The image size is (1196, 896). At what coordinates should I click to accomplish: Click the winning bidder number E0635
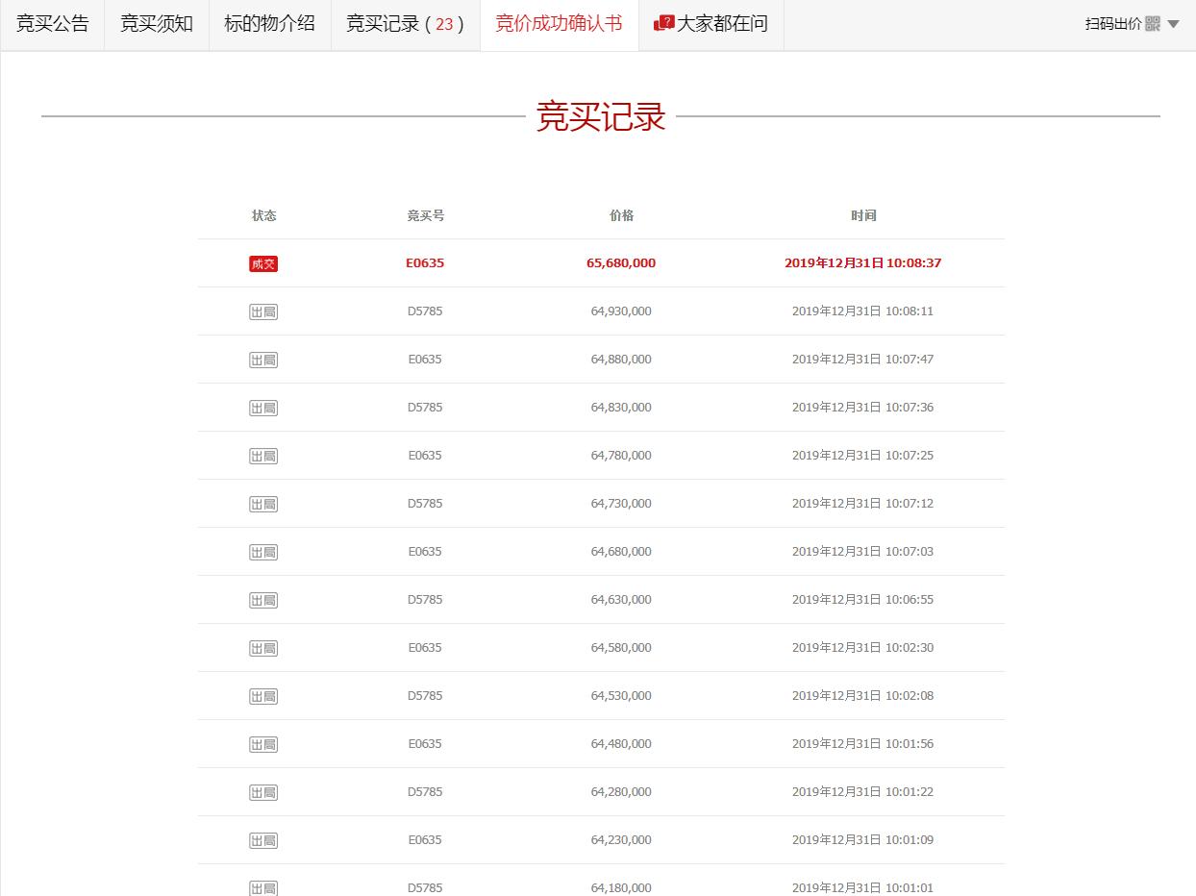pyautogui.click(x=425, y=262)
